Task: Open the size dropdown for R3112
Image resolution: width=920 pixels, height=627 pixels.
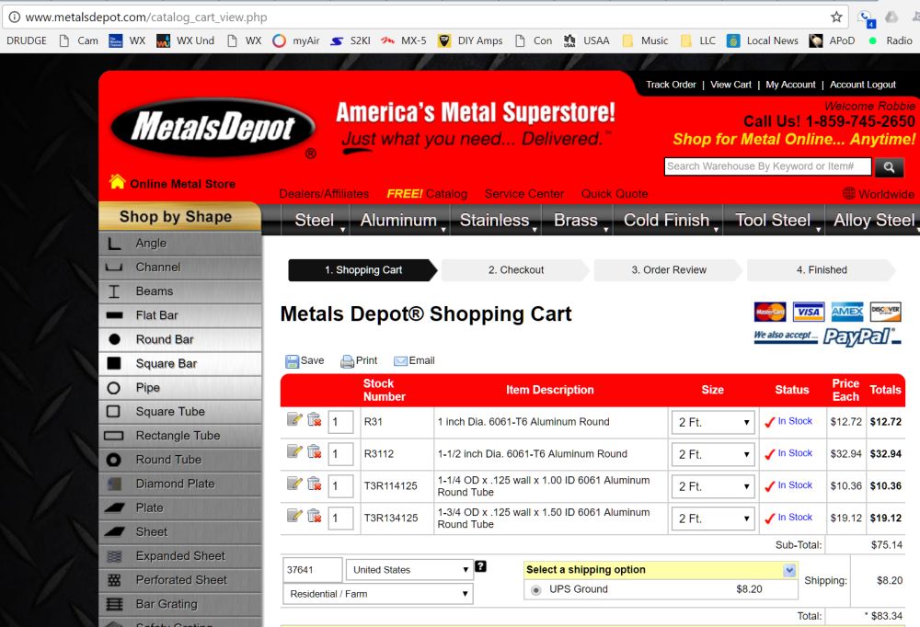Action: click(713, 454)
